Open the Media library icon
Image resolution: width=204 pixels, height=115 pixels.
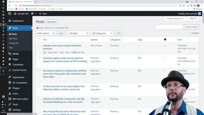coord(10,54)
